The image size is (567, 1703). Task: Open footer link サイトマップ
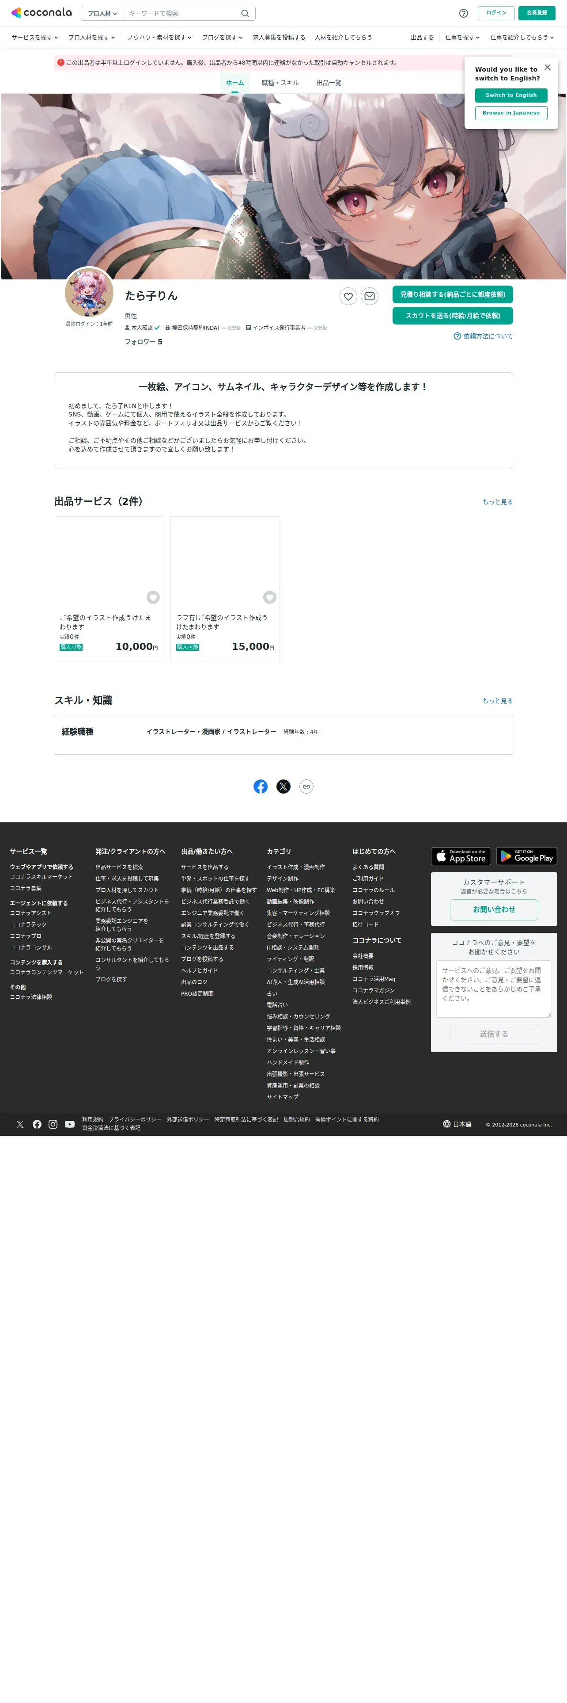(x=283, y=1097)
